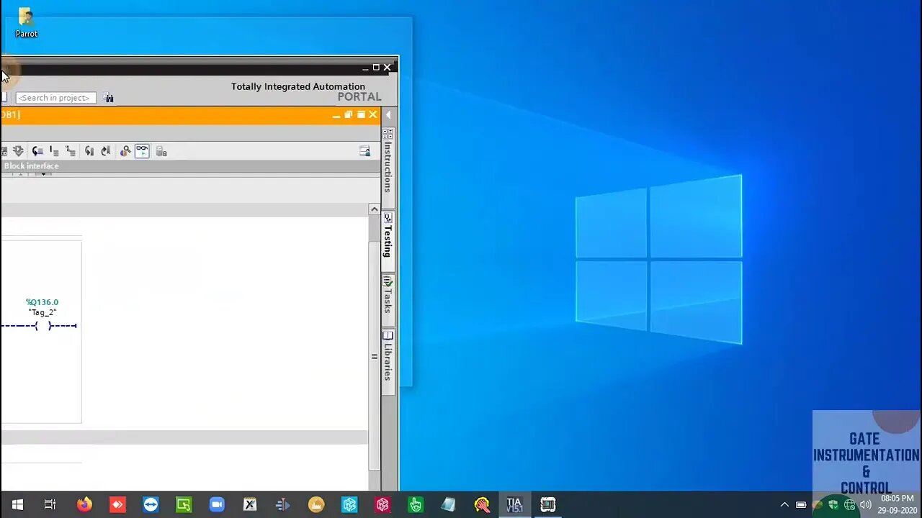Image resolution: width=922 pixels, height=518 pixels.
Task: Open Windows Security tray icon
Action: 833,505
